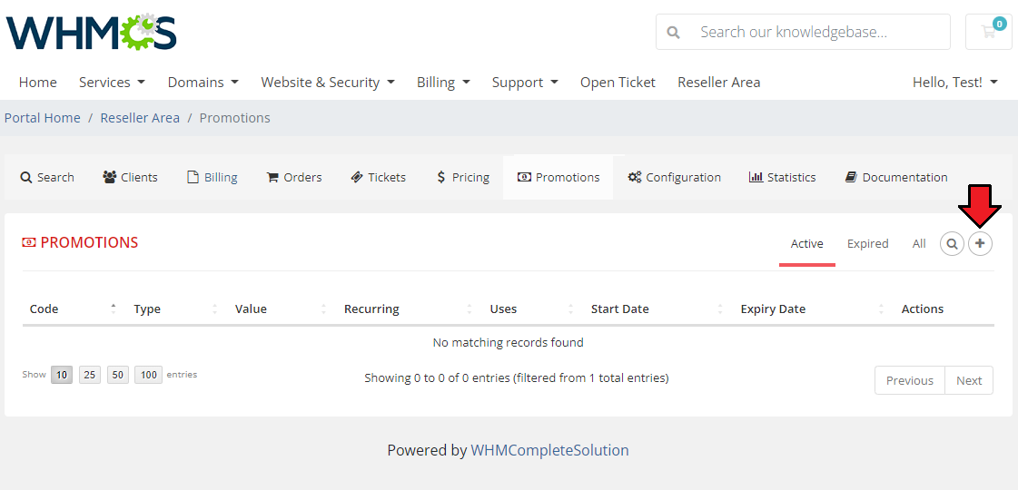Image resolution: width=1018 pixels, height=490 pixels.
Task: Open the WHMCompleteSolution link
Action: coord(549,450)
